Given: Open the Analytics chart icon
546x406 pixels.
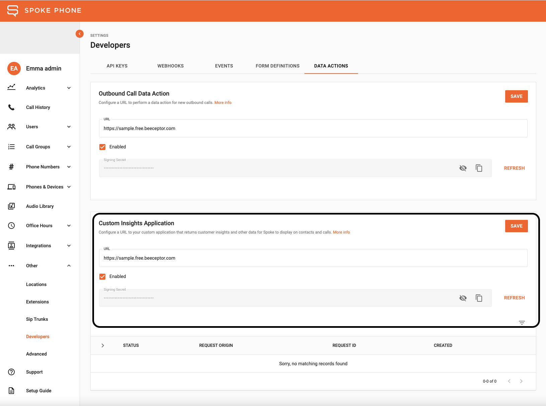Looking at the screenshot, I should point(11,88).
